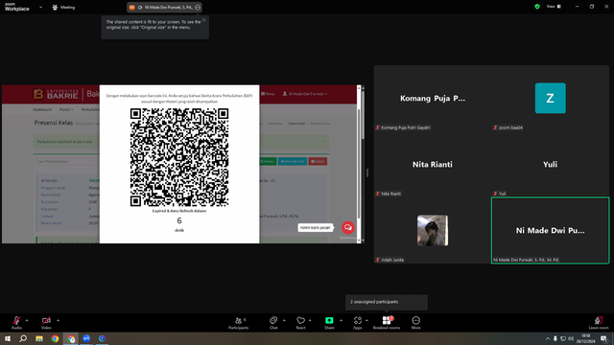Show hidden system tray icons
The height and width of the screenshot is (345, 614).
[x=548, y=338]
